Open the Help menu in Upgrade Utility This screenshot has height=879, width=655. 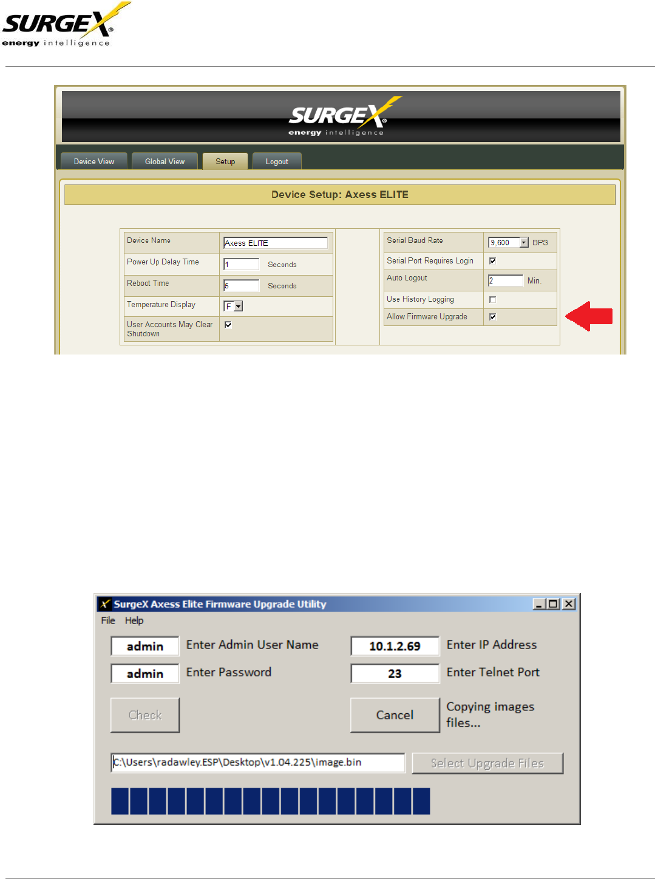134,620
